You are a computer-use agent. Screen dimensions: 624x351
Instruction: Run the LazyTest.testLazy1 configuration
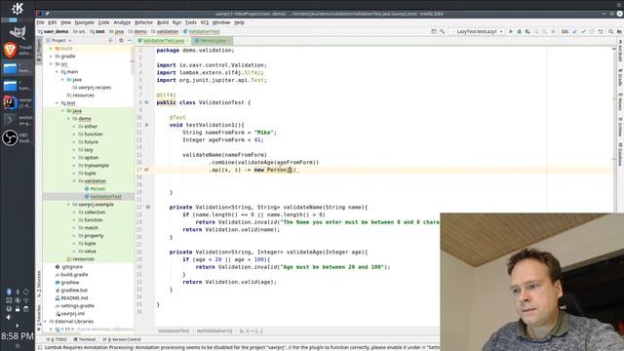click(x=511, y=31)
